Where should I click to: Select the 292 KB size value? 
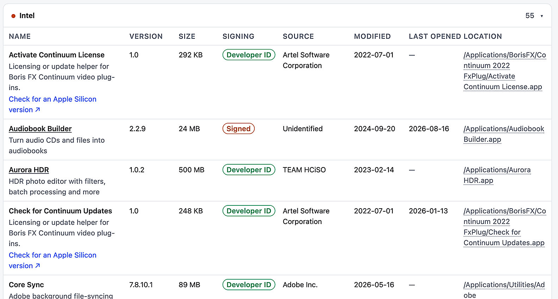click(x=191, y=55)
